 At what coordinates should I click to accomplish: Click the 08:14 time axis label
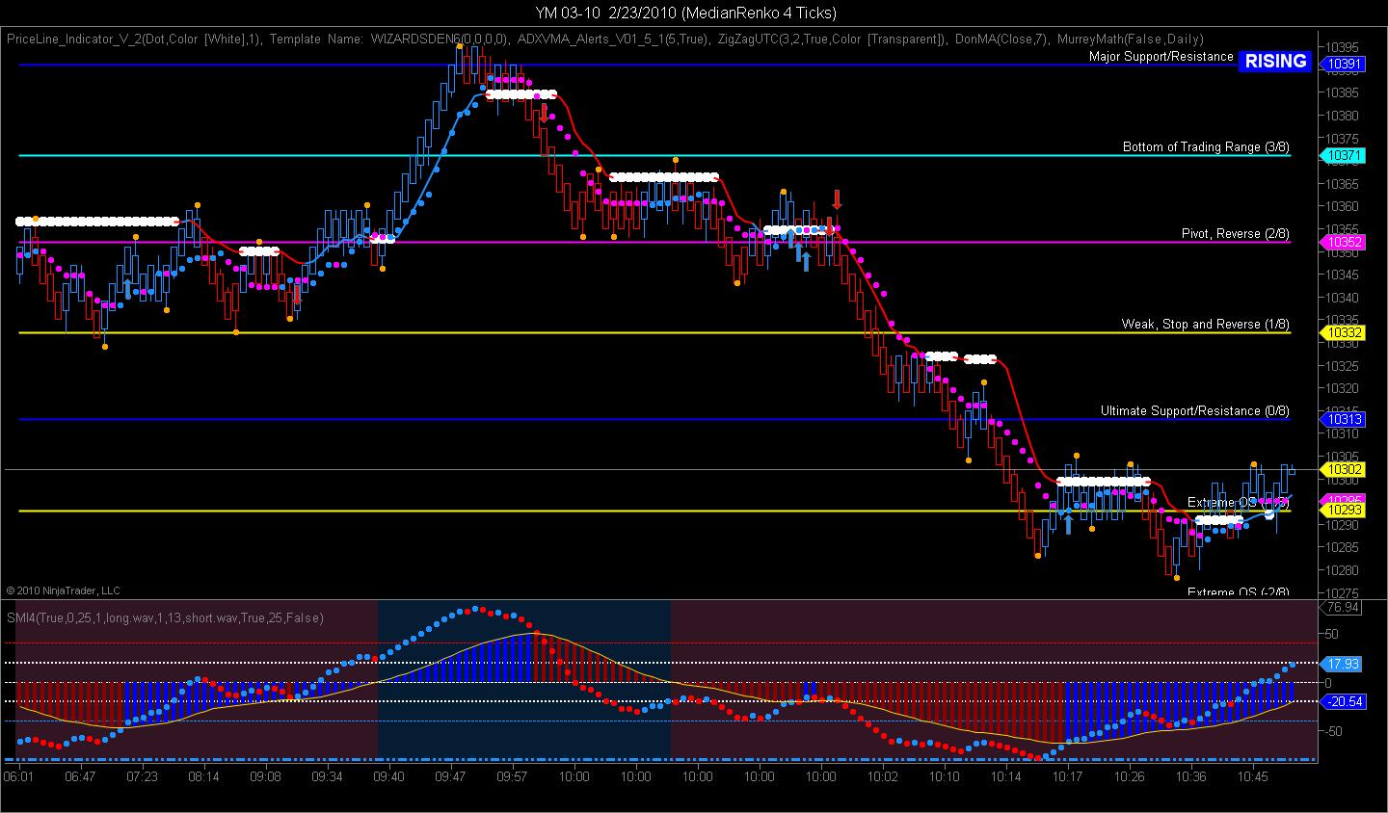[x=204, y=775]
